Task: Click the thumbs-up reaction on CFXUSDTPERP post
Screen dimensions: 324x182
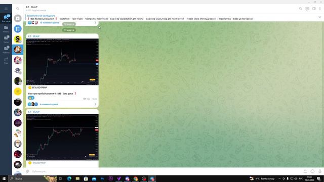Action: pos(31,98)
